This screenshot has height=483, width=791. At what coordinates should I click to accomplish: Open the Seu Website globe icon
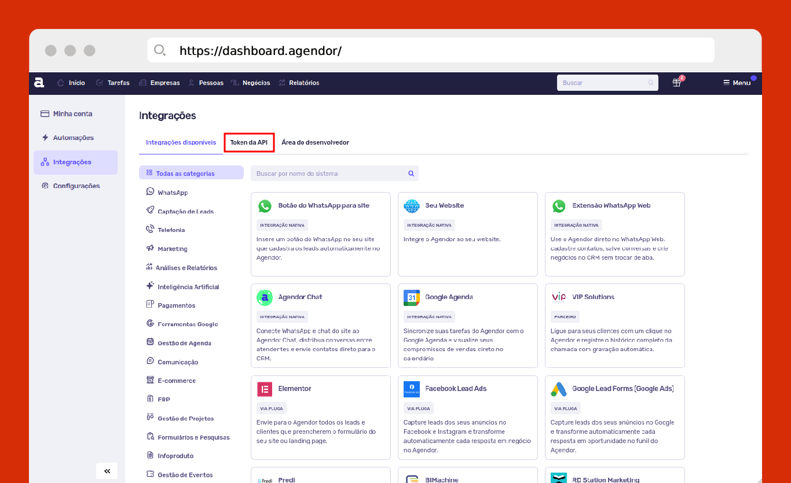pos(412,205)
